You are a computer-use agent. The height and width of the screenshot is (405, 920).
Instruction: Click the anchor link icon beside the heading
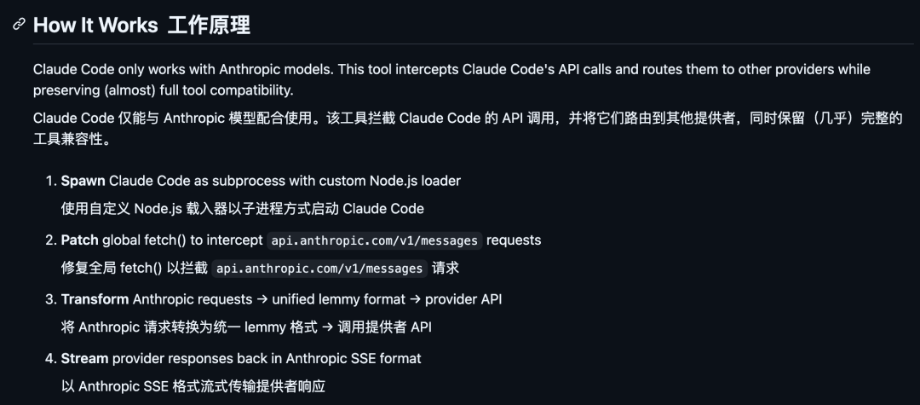coord(19,25)
